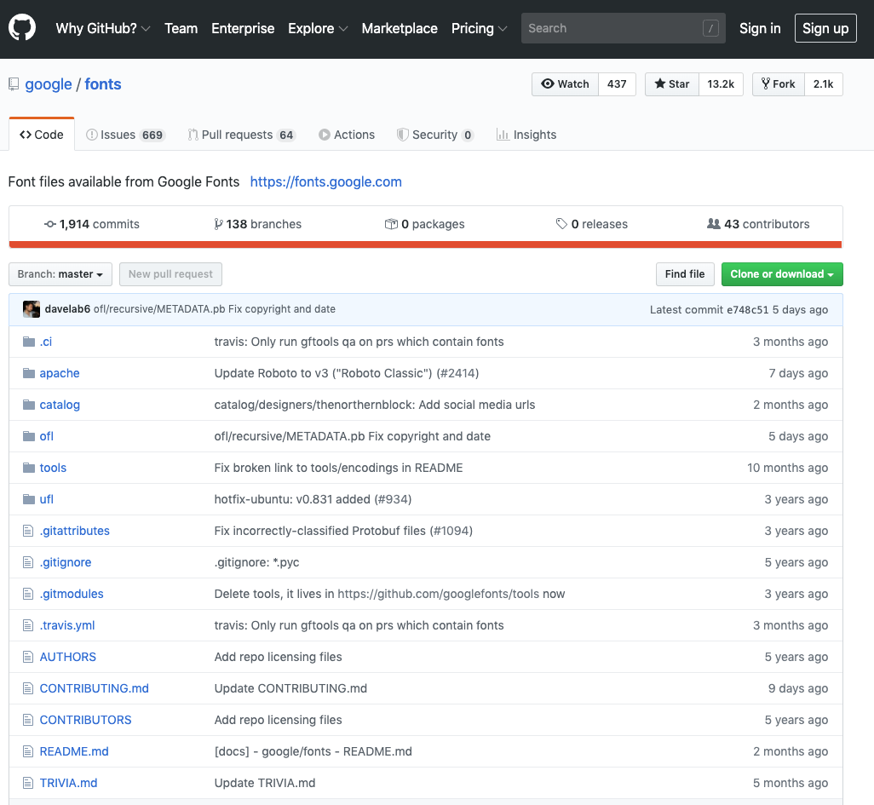Expand the Why GitHub? menu
Image resolution: width=874 pixels, height=805 pixels.
(103, 28)
